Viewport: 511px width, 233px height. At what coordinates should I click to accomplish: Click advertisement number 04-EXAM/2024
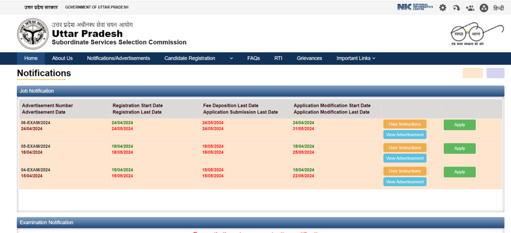(36, 170)
